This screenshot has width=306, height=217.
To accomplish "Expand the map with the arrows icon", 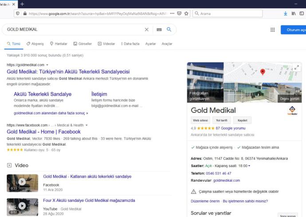I will coord(296,67).
